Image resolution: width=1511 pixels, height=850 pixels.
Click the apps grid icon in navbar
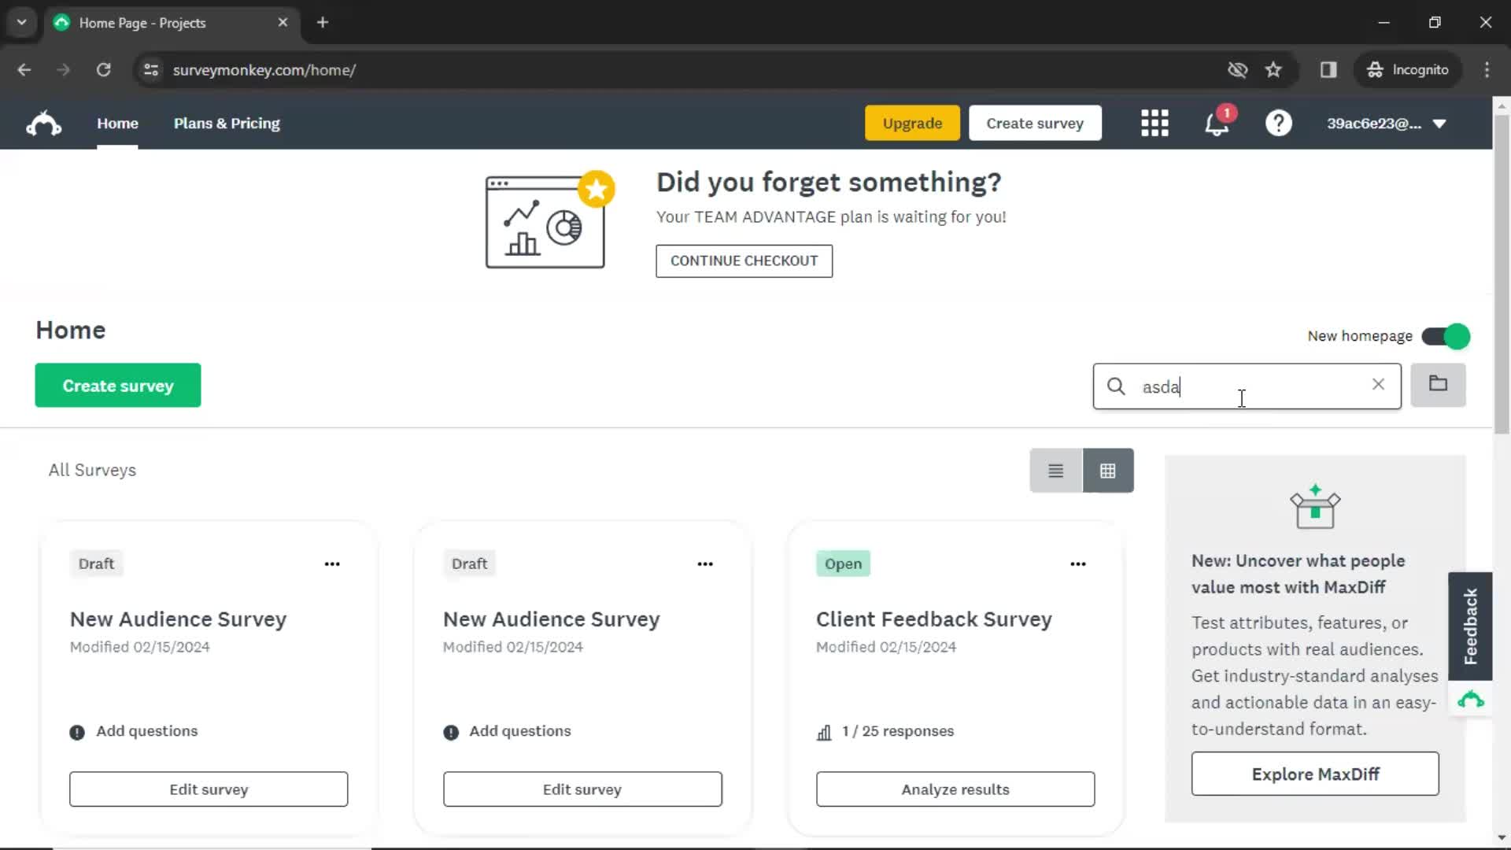point(1156,123)
